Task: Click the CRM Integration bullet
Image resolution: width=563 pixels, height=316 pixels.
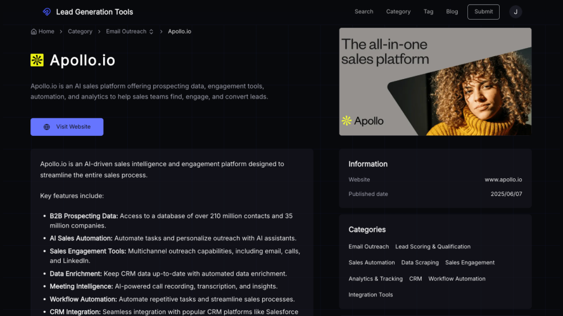Action: [174, 312]
